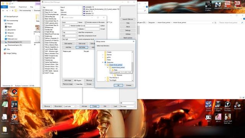This screenshot has width=245, height=138.
Task: Uncheck Oblivion.esm in the plugin list
Action: pyautogui.click(x=44, y=10)
